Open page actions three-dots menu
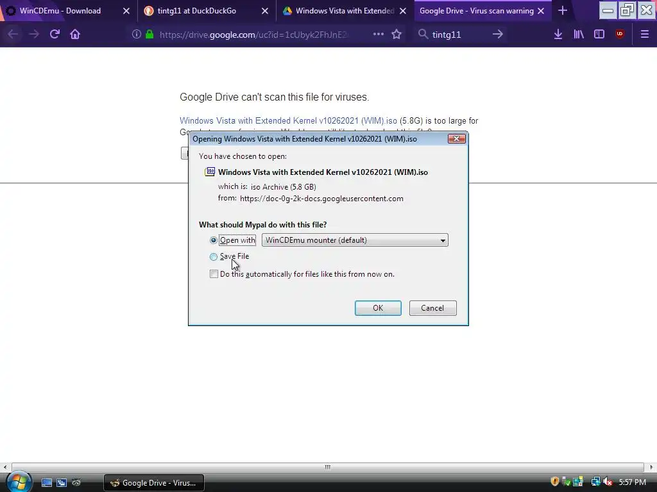This screenshot has height=492, width=657. tap(379, 35)
